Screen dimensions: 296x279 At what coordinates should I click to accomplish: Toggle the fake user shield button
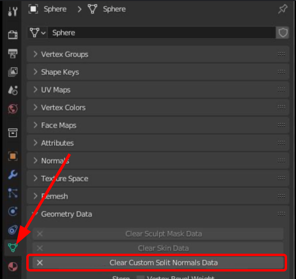click(283, 33)
